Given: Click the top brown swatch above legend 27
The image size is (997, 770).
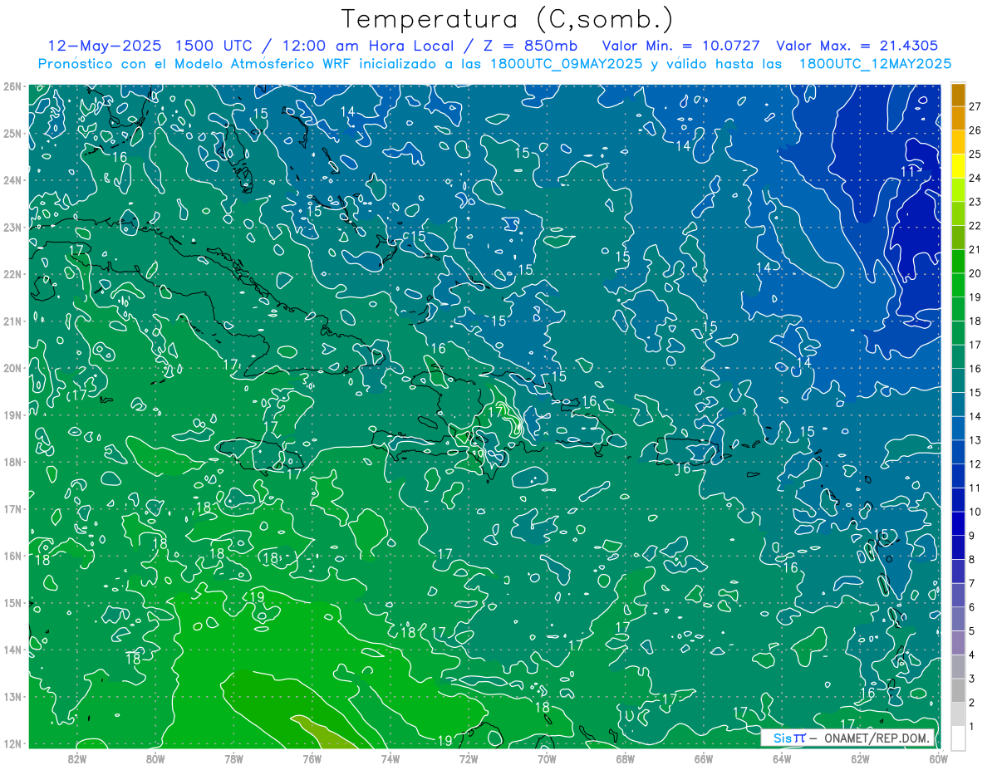Looking at the screenshot, I should (958, 95).
